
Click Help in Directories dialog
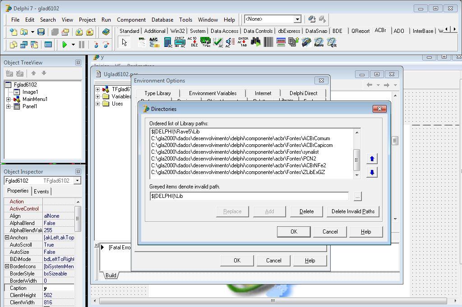[x=366, y=232]
